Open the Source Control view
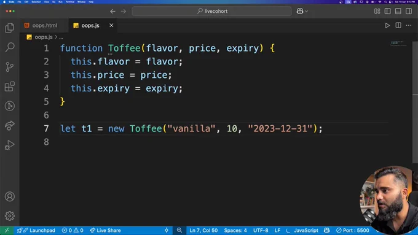 (10, 67)
